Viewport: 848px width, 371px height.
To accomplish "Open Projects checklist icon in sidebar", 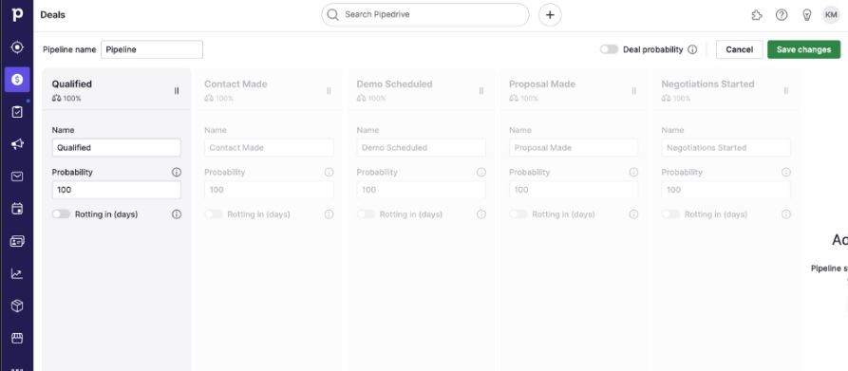I will click(x=17, y=112).
